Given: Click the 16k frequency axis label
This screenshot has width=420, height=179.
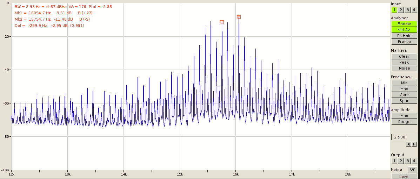Looking at the screenshot, I should pos(236,174).
